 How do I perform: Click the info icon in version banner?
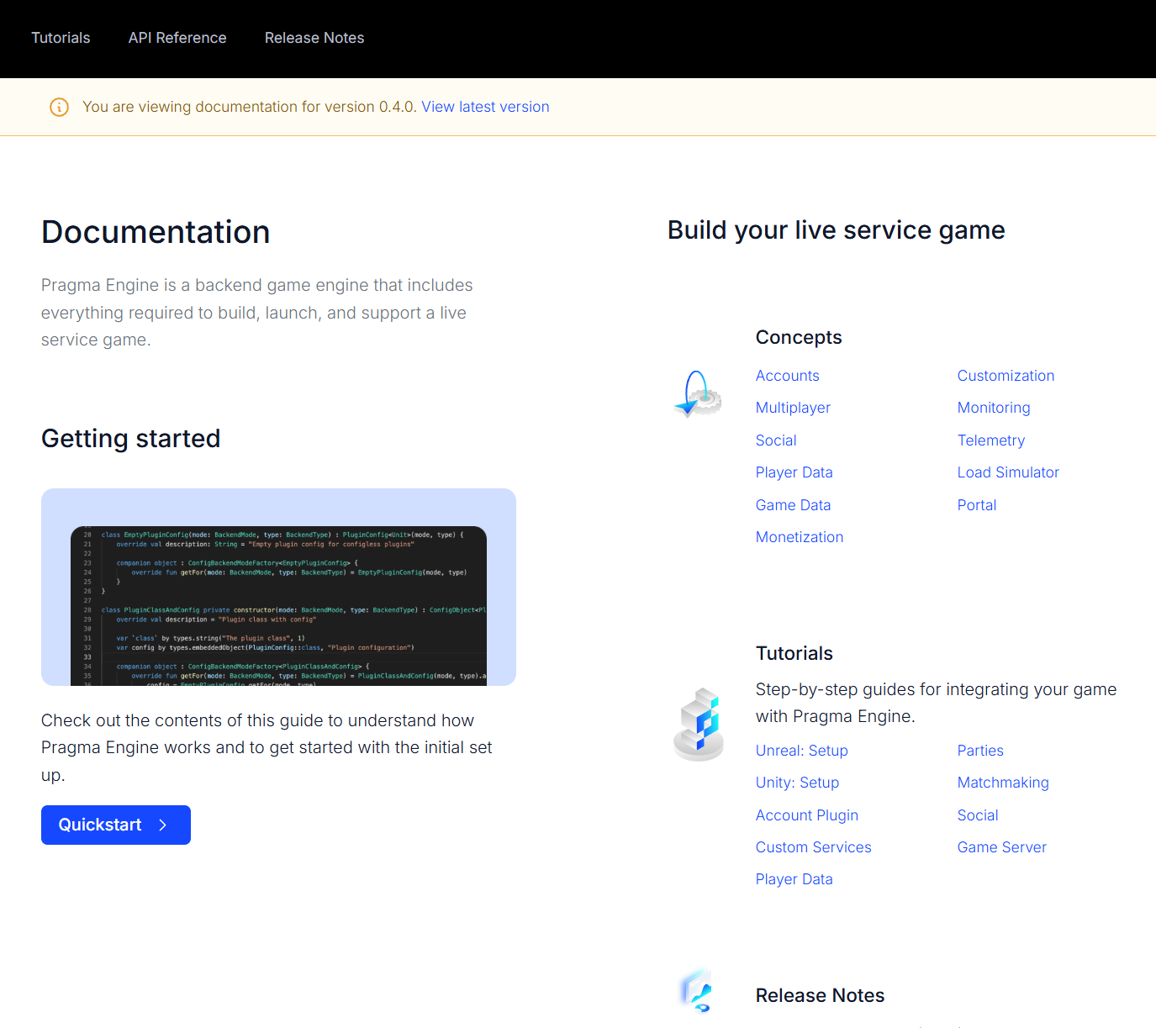(59, 107)
